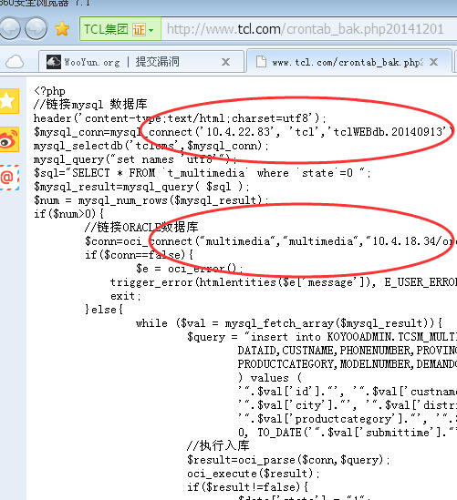Close the WooYun.org tab
Image resolution: width=457 pixels, height=500 pixels.
[225, 62]
